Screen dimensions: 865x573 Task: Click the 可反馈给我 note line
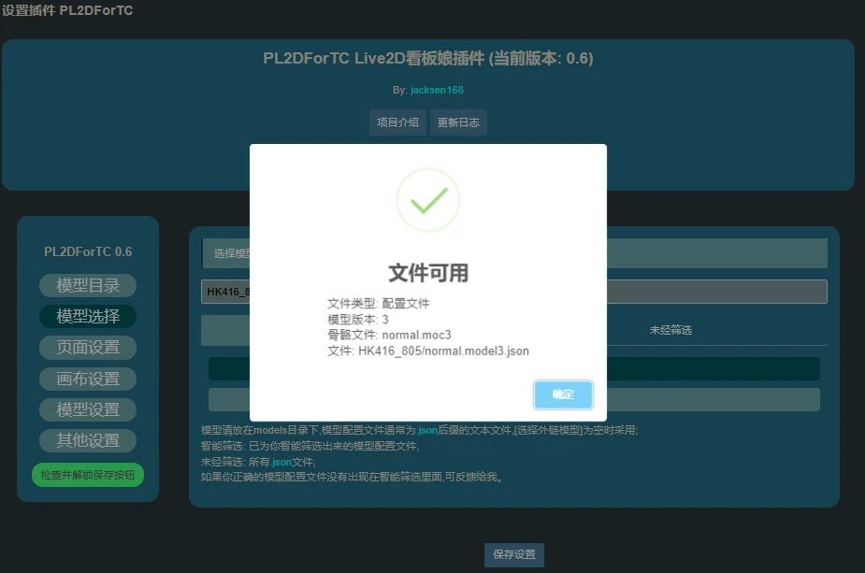point(352,477)
